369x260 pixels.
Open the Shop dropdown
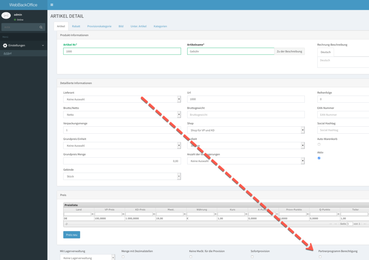[x=246, y=130]
